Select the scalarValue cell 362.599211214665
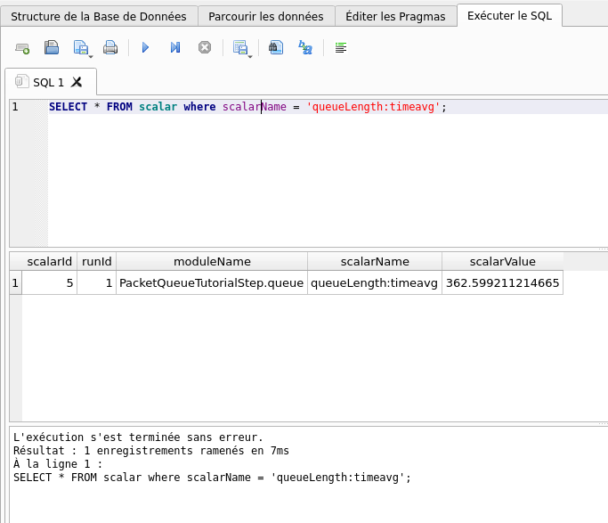The height and width of the screenshot is (523, 608). 502,283
